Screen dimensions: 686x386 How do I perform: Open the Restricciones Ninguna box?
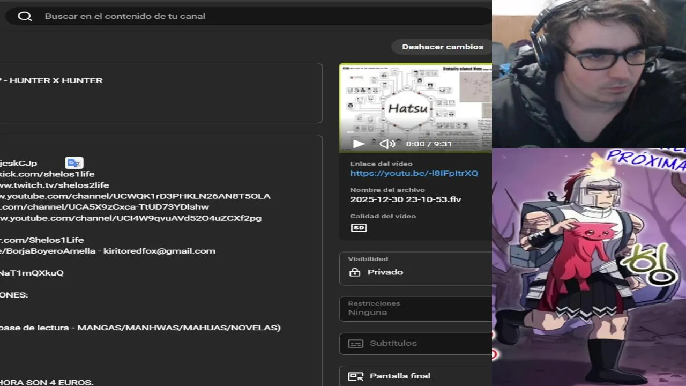coord(415,309)
